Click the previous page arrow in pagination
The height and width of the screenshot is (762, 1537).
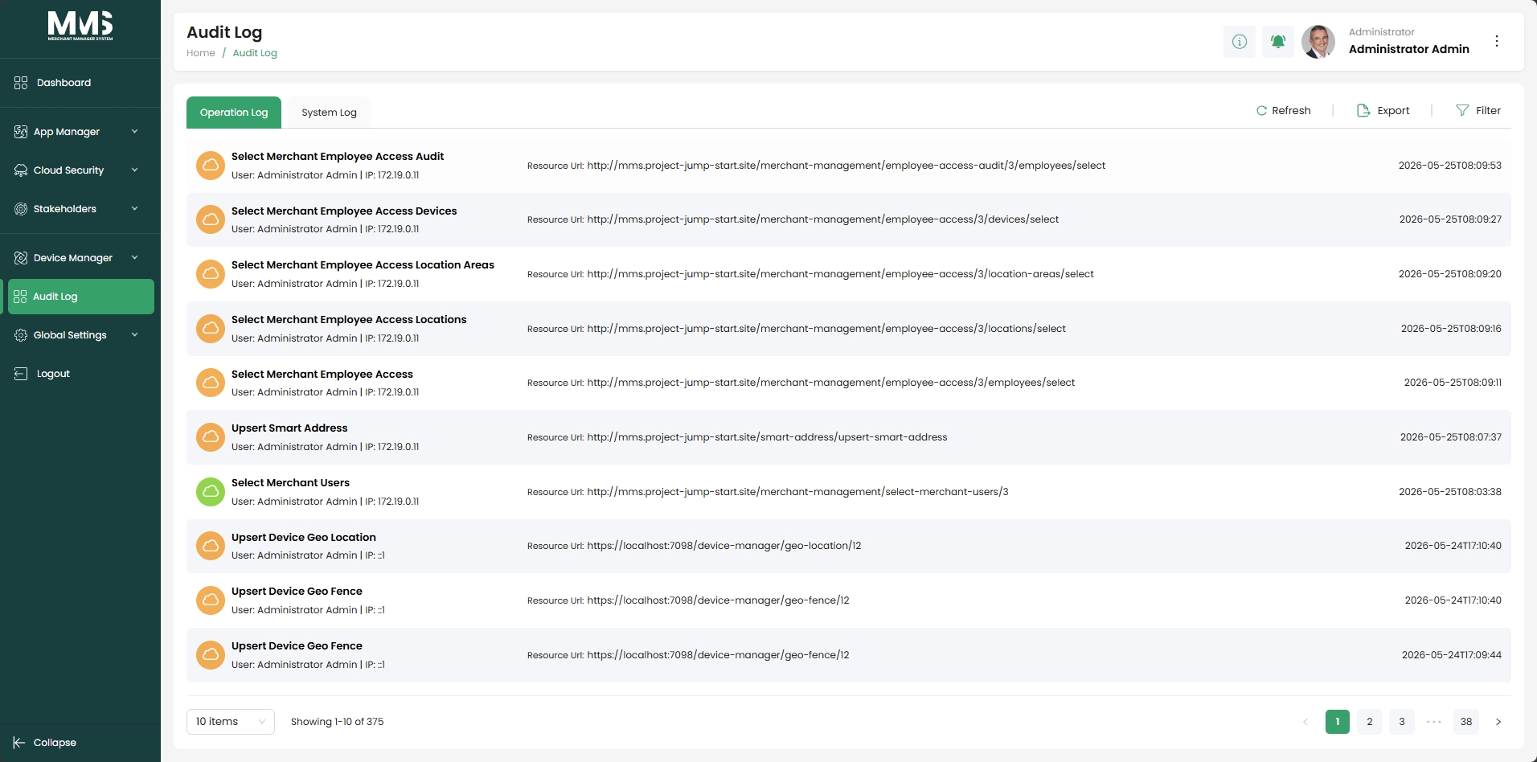point(1305,722)
